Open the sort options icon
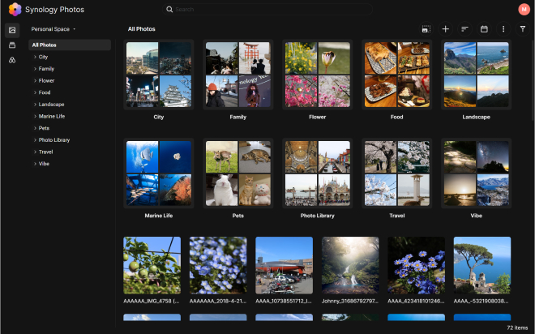Viewport: 535px width, 334px height. pyautogui.click(x=464, y=29)
